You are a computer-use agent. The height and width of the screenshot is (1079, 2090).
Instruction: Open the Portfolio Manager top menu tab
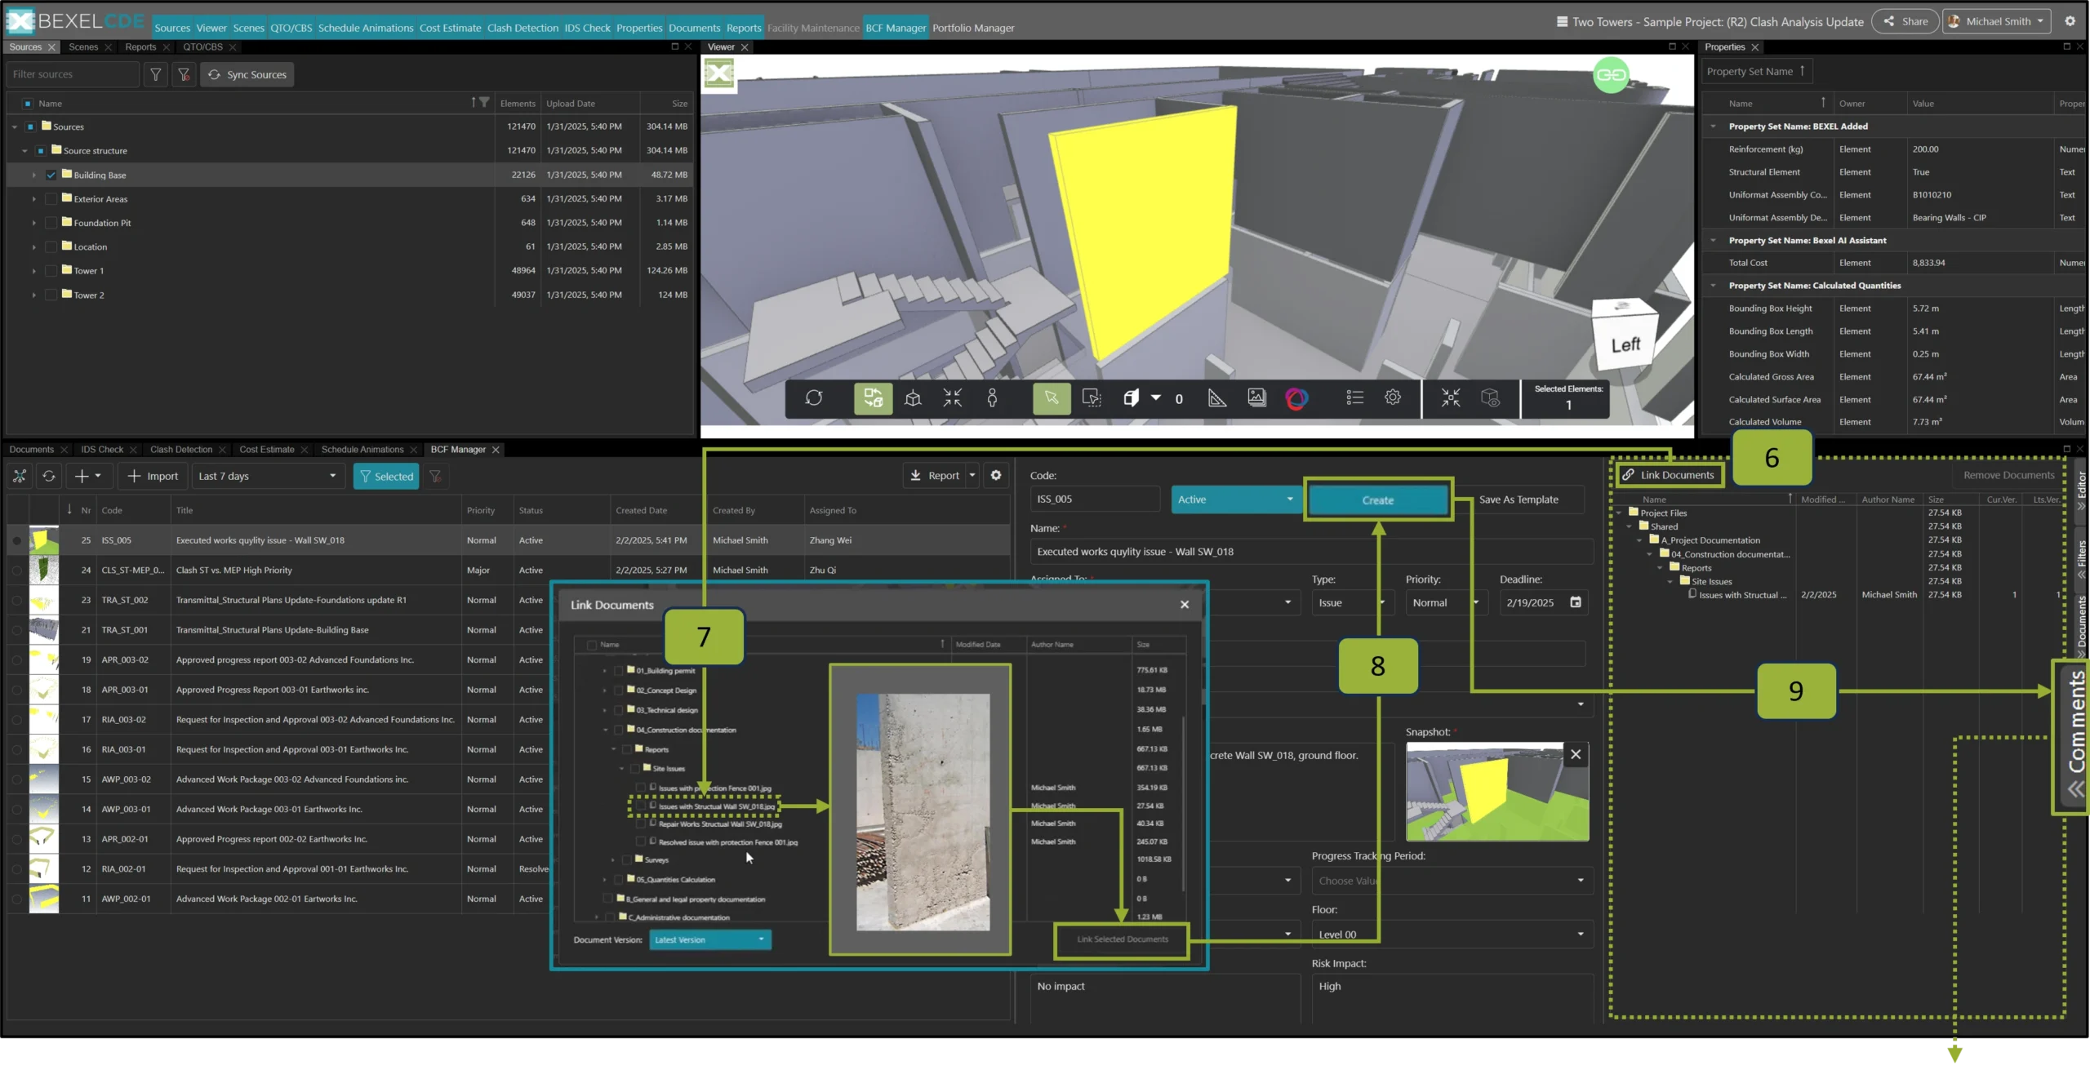coord(973,28)
